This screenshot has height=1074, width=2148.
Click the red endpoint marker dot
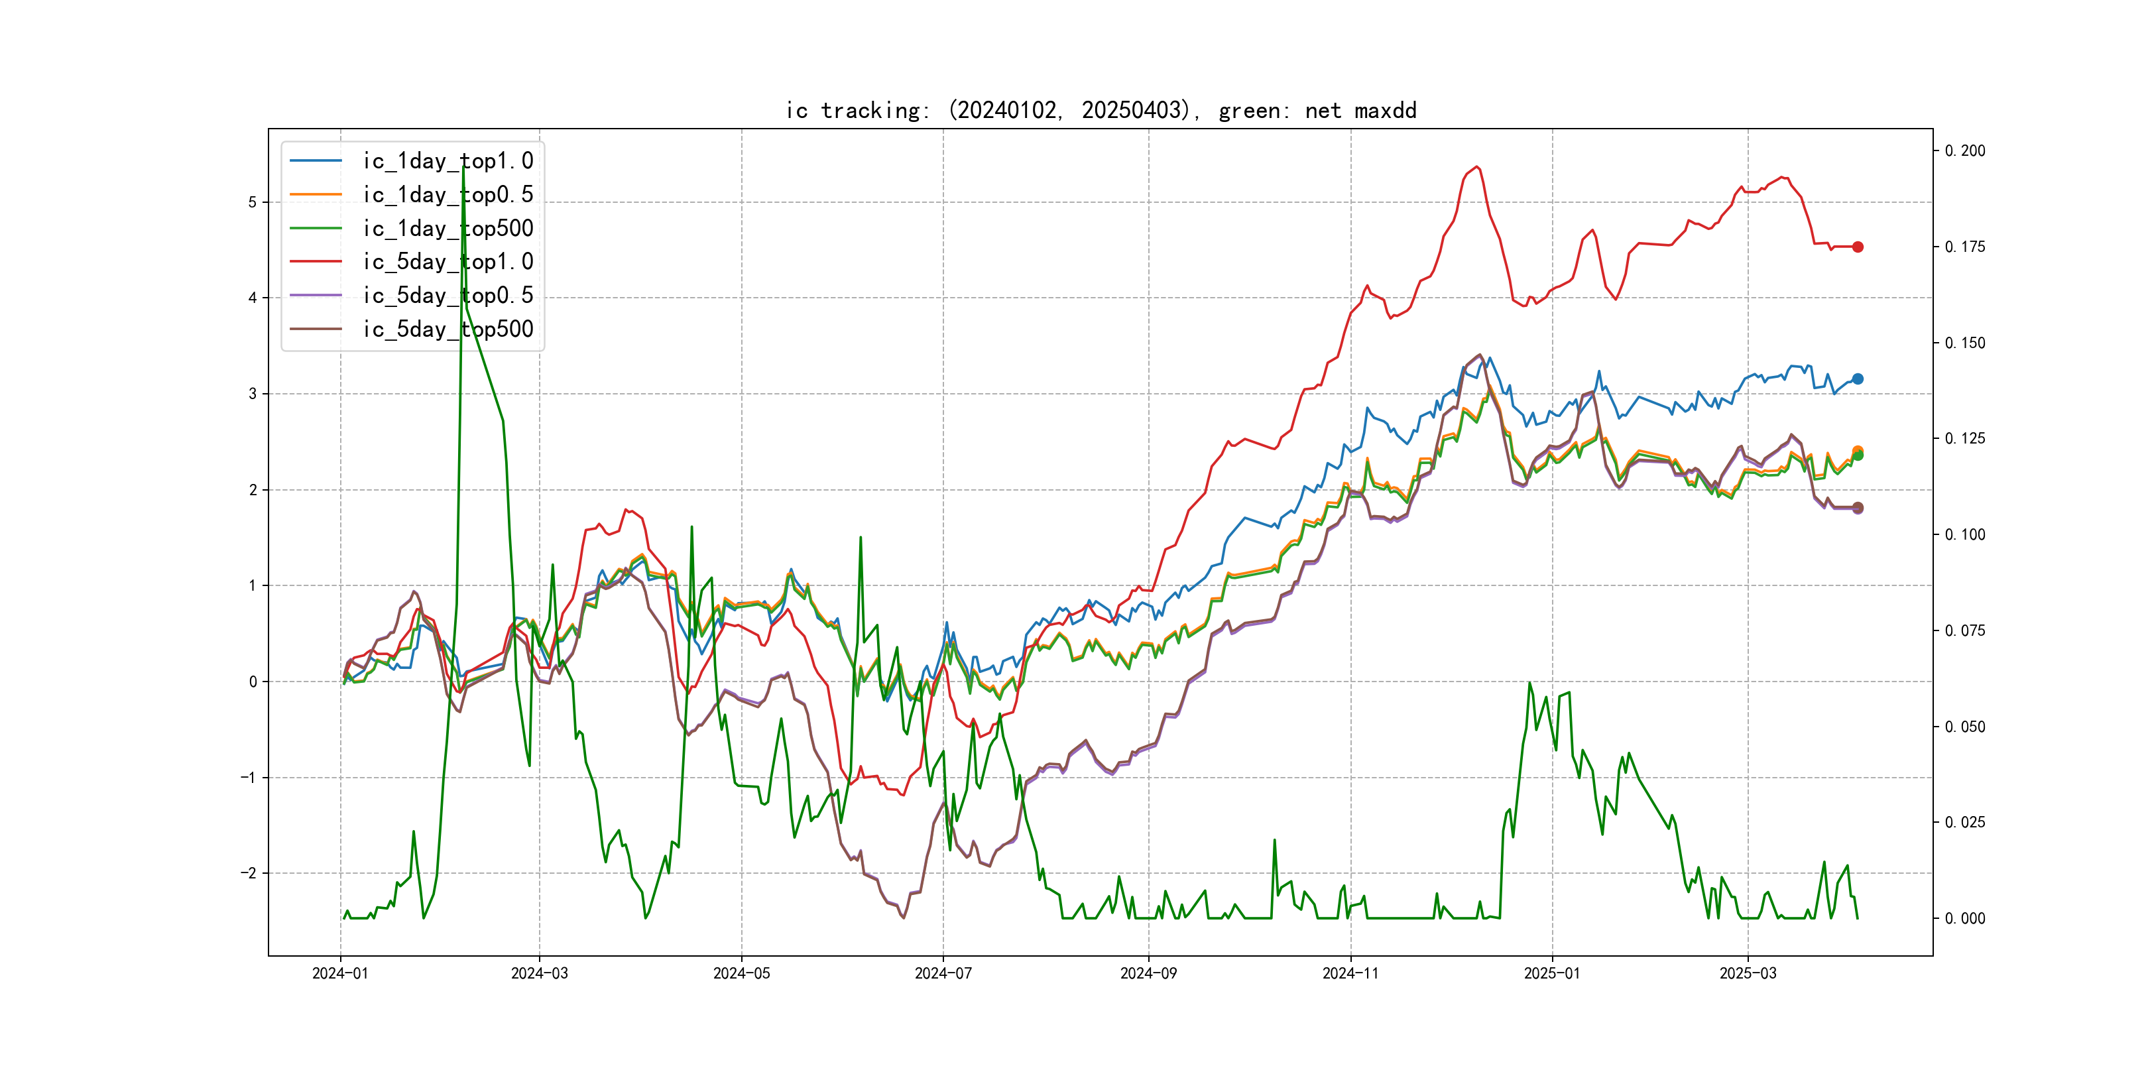tap(1858, 247)
